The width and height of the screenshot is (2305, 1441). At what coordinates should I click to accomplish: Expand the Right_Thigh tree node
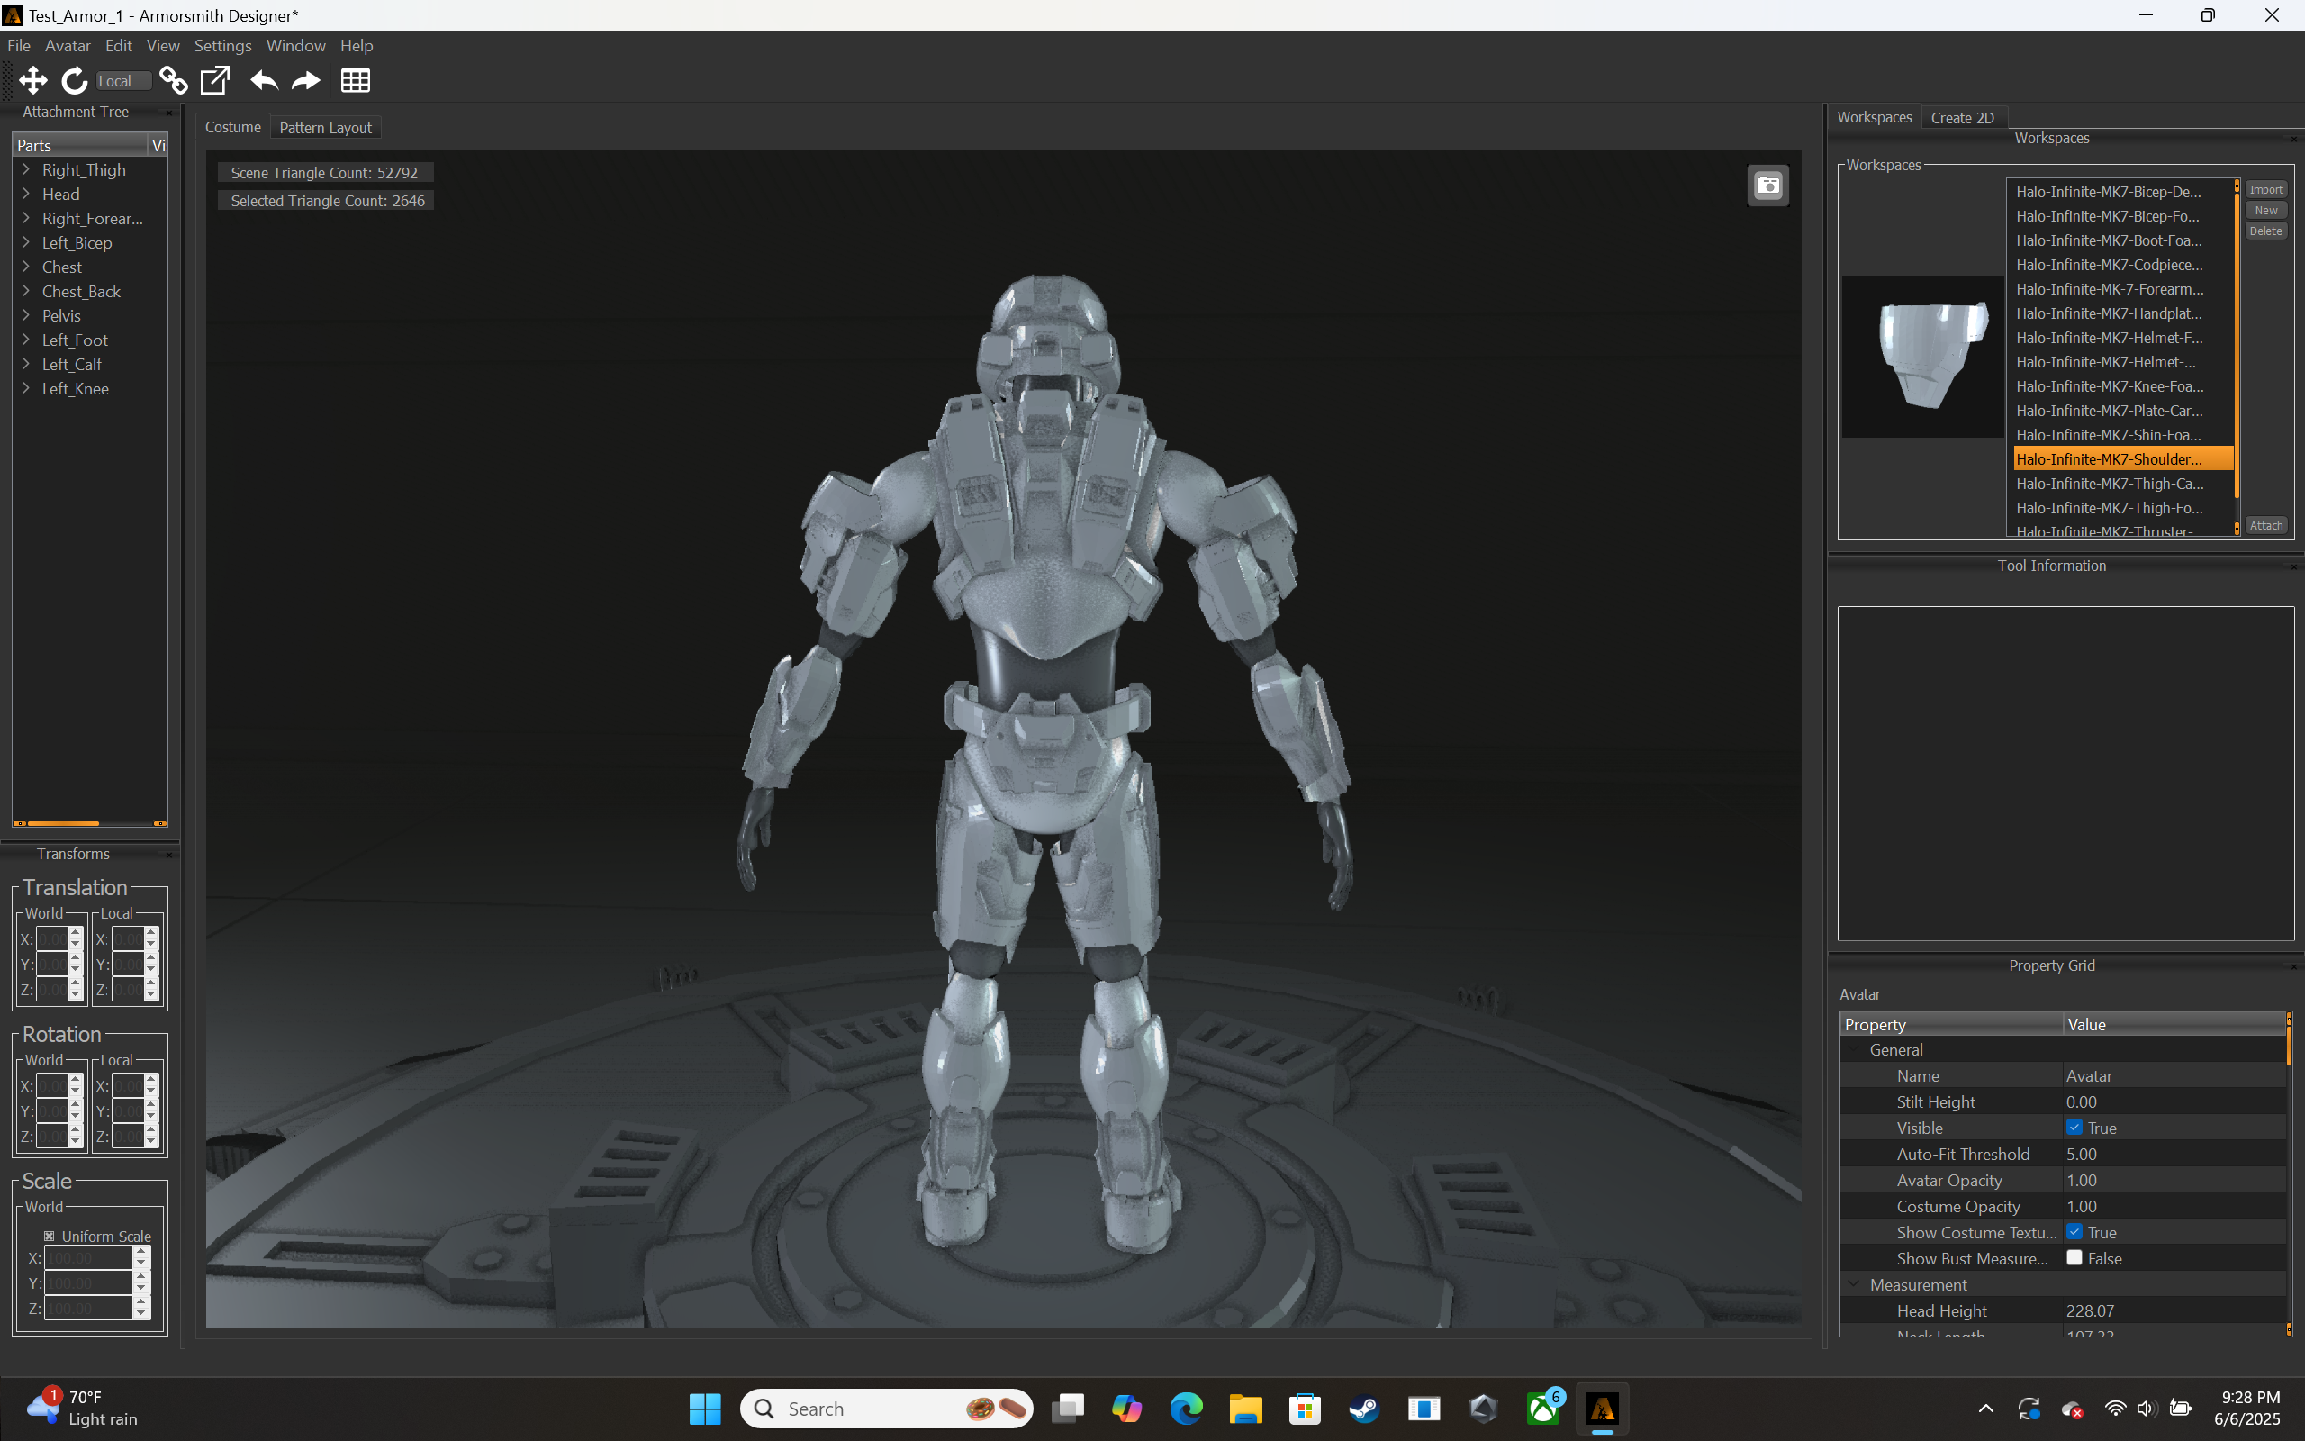point(27,169)
